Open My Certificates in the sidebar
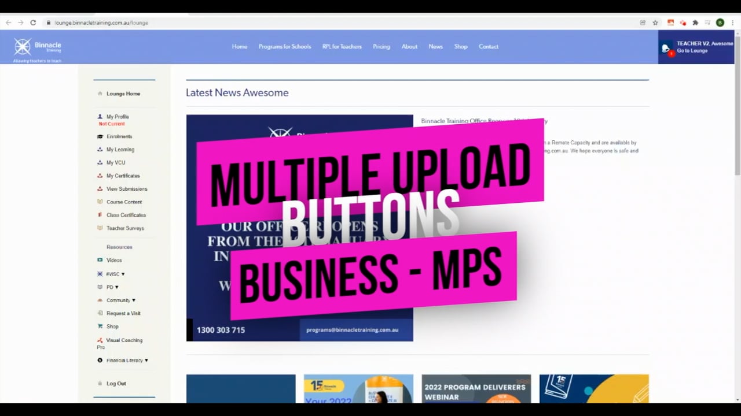 [x=123, y=176]
